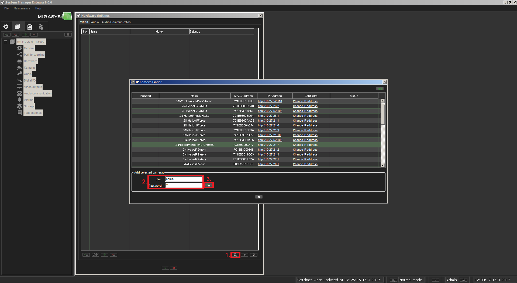Switch to the Audio Communication tab
Viewport: 517px width, 283px height.
point(116,22)
